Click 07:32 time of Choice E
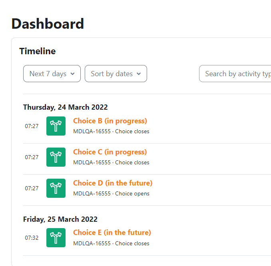271x266 pixels. (32, 238)
